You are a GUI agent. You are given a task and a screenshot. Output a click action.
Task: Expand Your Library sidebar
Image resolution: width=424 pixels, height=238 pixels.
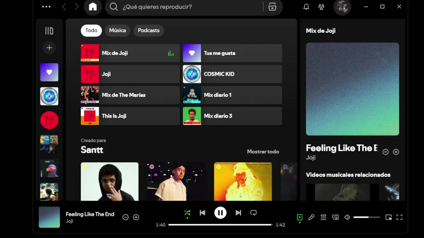click(49, 31)
